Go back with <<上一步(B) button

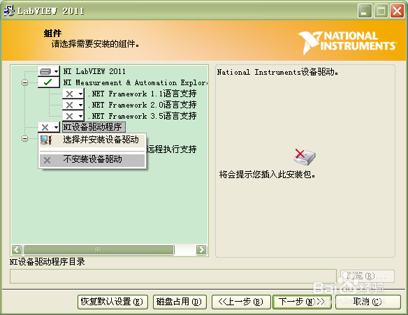coord(241,302)
